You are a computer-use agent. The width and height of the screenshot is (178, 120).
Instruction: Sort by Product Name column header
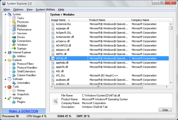pyautogui.click(x=109, y=20)
